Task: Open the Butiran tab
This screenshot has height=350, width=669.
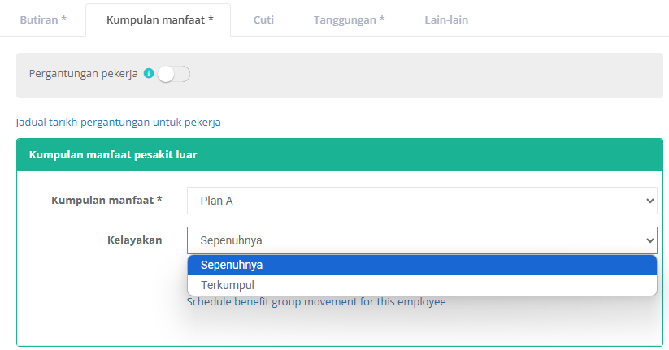Action: (x=42, y=19)
